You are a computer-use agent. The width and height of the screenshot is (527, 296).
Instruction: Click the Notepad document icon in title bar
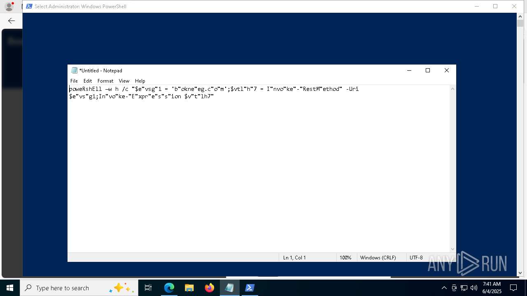74,70
